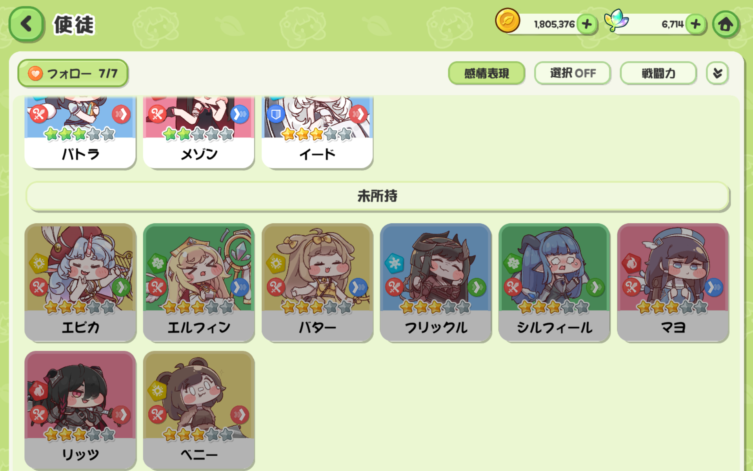The image size is (753, 471).
Task: Open the ベニー character card
Action: pyautogui.click(x=199, y=410)
